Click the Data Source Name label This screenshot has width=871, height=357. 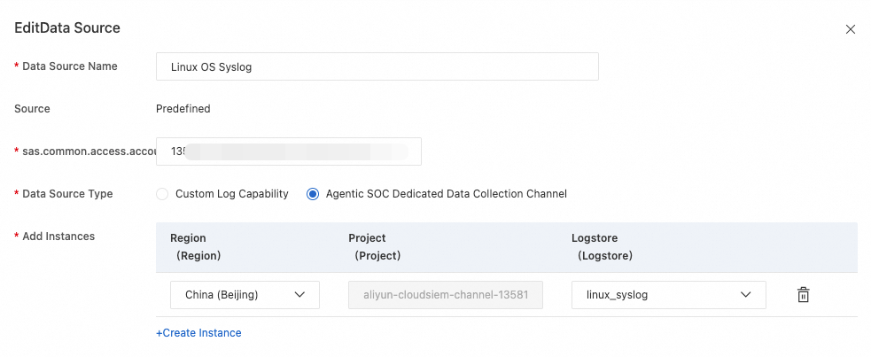pos(69,66)
